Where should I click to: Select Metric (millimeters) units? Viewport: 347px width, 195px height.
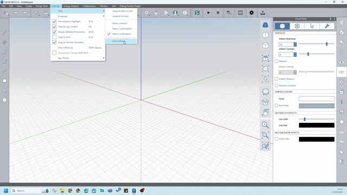coord(121,34)
